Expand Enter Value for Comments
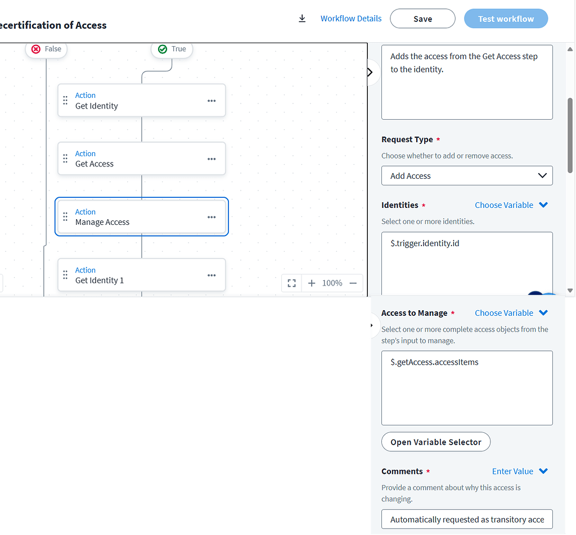The height and width of the screenshot is (535, 576). (519, 471)
